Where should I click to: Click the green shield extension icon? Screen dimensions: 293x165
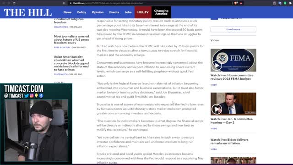pyautogui.click(x=285, y=3)
